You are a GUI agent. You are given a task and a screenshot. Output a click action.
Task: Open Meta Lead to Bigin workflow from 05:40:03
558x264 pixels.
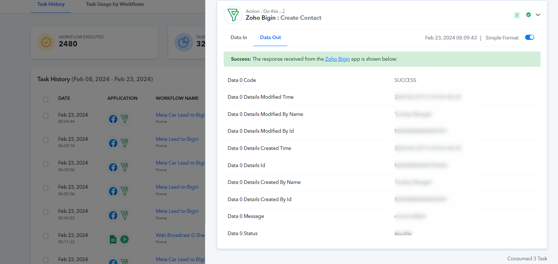tap(177, 211)
